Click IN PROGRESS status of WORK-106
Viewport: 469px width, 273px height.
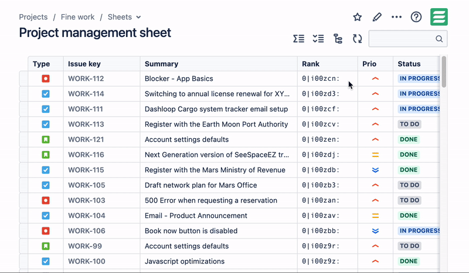click(419, 231)
